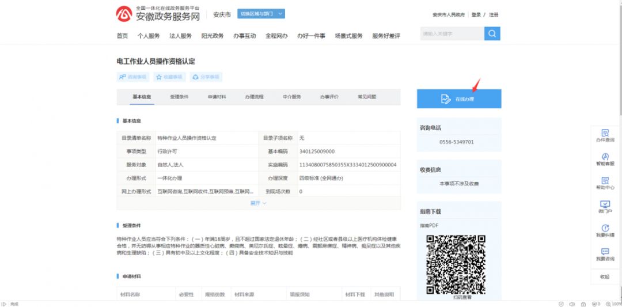Image resolution: width=622 pixels, height=307 pixels.
Task: Expand basic info via 展开
Action: pos(258,203)
